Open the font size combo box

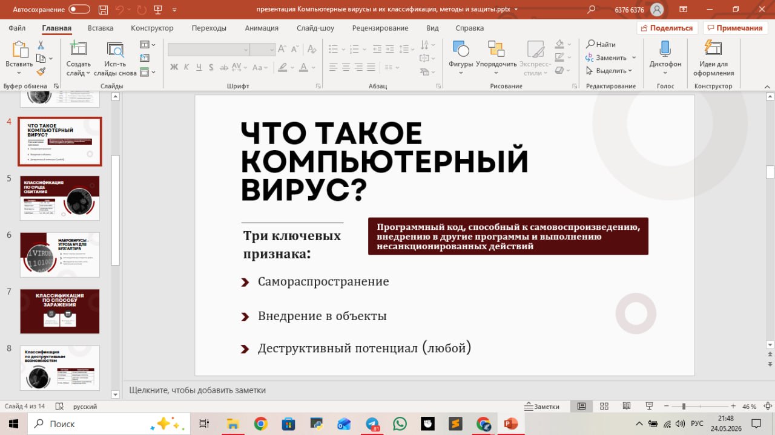[x=262, y=50]
